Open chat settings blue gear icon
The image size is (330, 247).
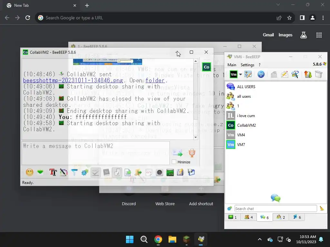85,172
